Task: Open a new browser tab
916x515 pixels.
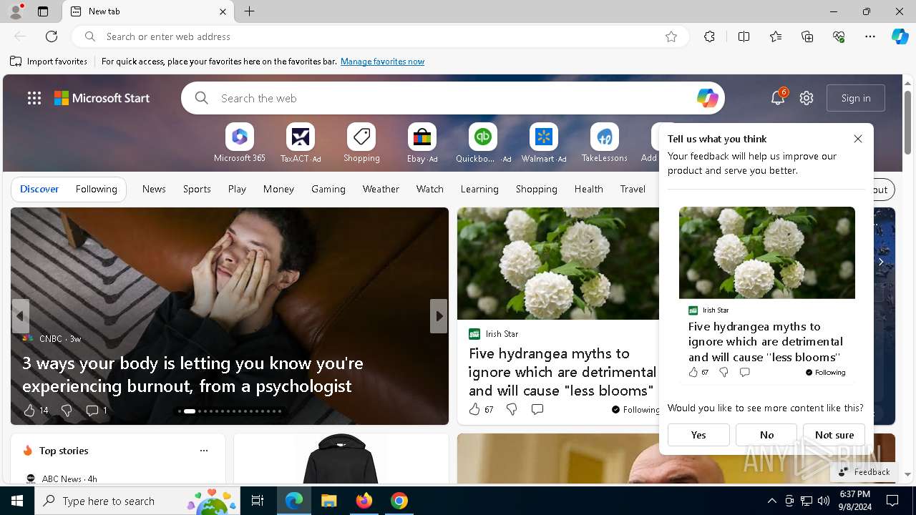Action: (250, 11)
